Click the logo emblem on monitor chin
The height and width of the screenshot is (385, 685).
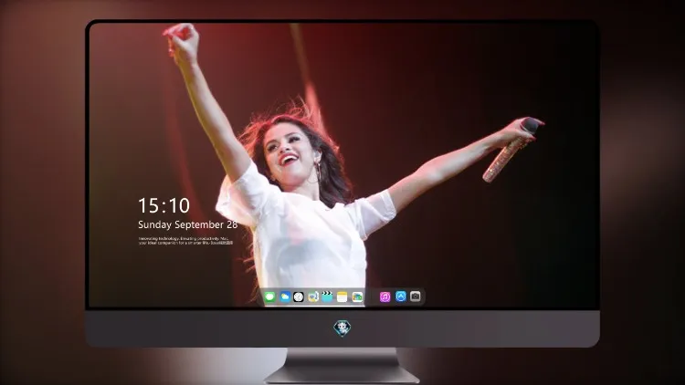(x=342, y=328)
